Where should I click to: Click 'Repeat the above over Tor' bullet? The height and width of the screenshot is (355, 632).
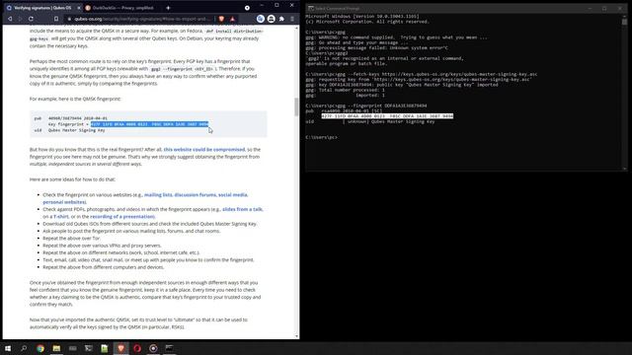coord(71,239)
